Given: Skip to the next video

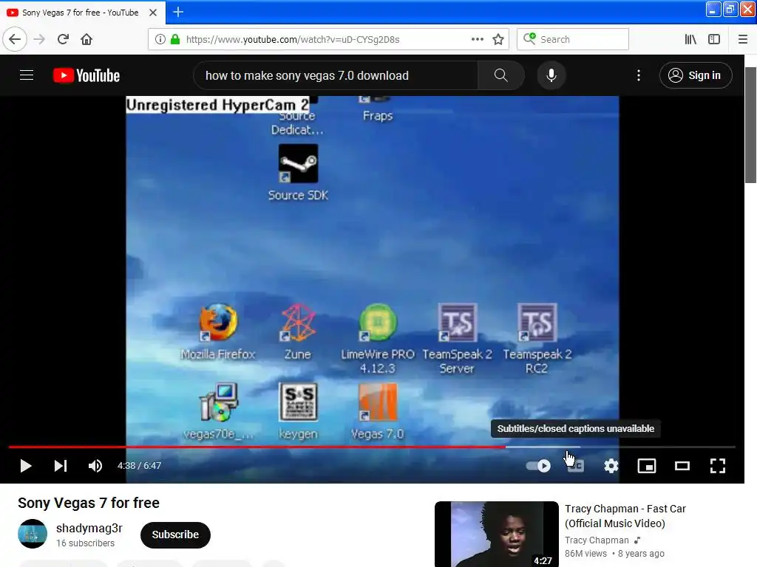Looking at the screenshot, I should click(x=61, y=467).
